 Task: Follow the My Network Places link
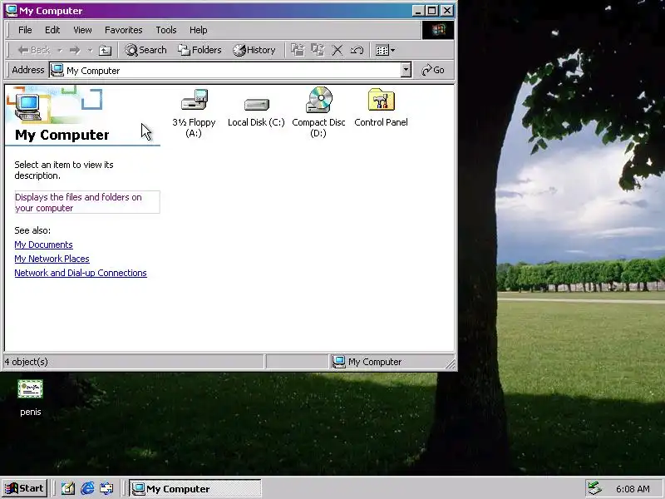point(52,259)
